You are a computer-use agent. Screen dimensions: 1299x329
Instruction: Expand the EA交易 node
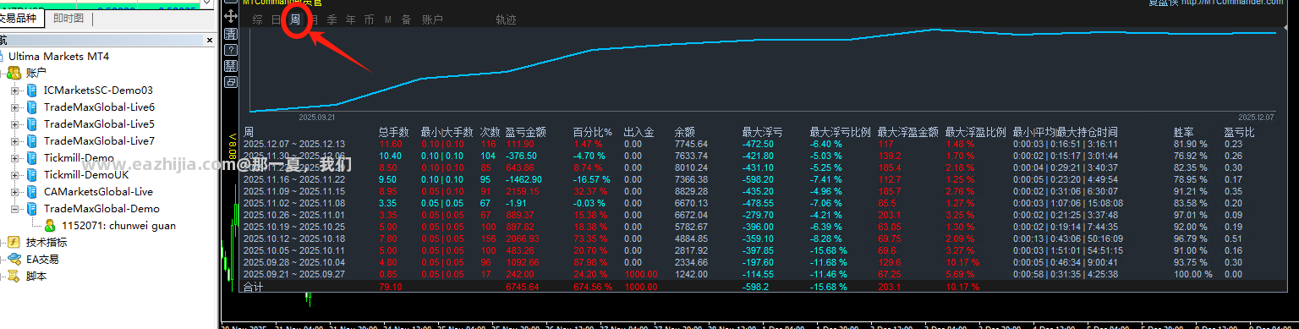tap(2, 259)
